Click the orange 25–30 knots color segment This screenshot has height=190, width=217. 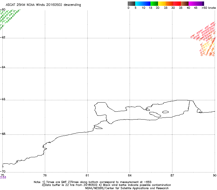click(169, 4)
